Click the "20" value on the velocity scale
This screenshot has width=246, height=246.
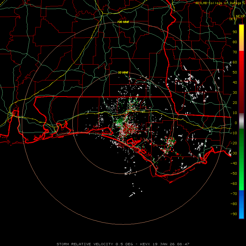(x=235, y=103)
